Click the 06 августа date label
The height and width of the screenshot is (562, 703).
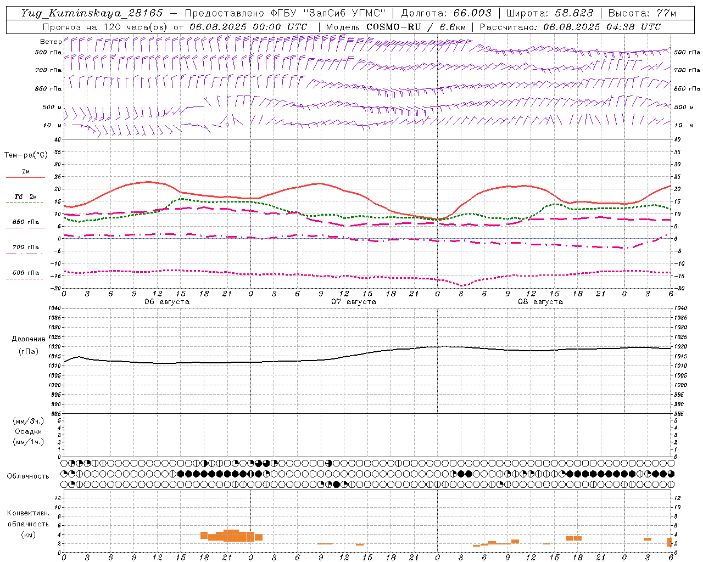click(167, 301)
